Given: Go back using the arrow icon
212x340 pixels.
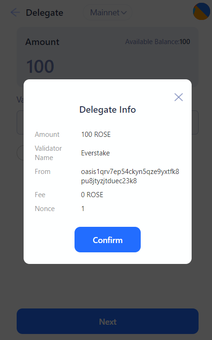Looking at the screenshot, I should (15, 13).
